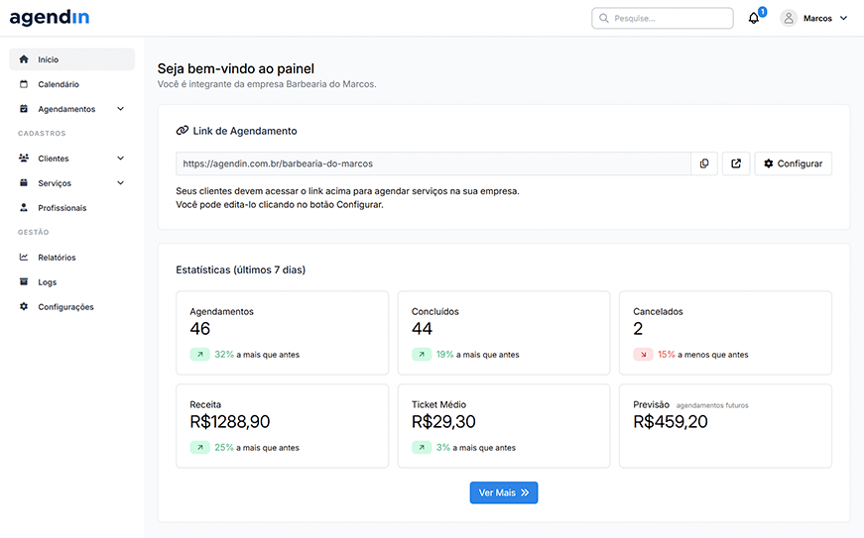Focus the Pesquise search field
The image size is (864, 538).
click(663, 18)
